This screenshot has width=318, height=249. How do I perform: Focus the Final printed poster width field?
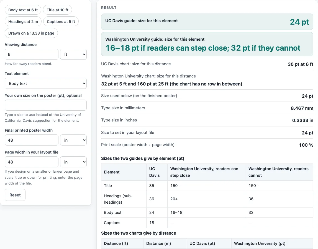pyautogui.click(x=31, y=140)
